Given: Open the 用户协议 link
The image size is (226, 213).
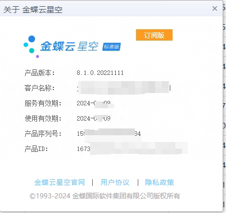Looking at the screenshot, I should [x=115, y=183].
